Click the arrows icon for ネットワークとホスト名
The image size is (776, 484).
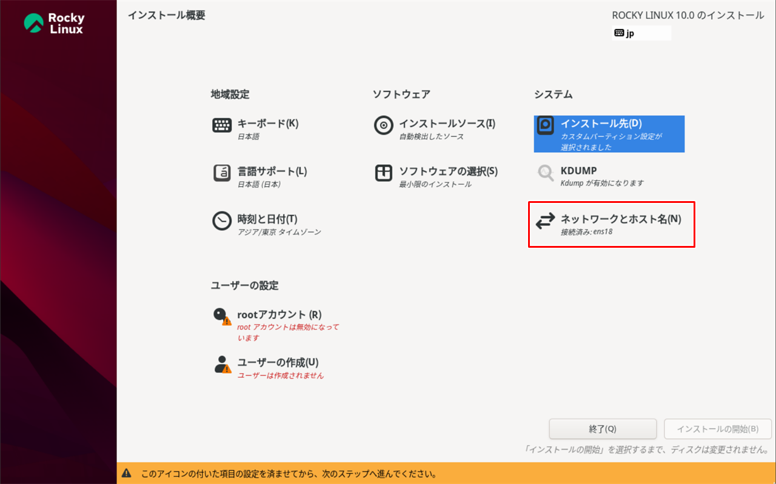coord(545,221)
